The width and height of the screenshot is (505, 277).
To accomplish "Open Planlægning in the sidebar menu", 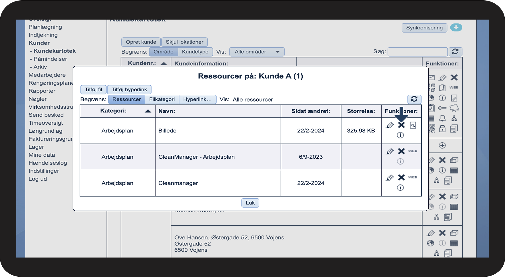I will (45, 27).
